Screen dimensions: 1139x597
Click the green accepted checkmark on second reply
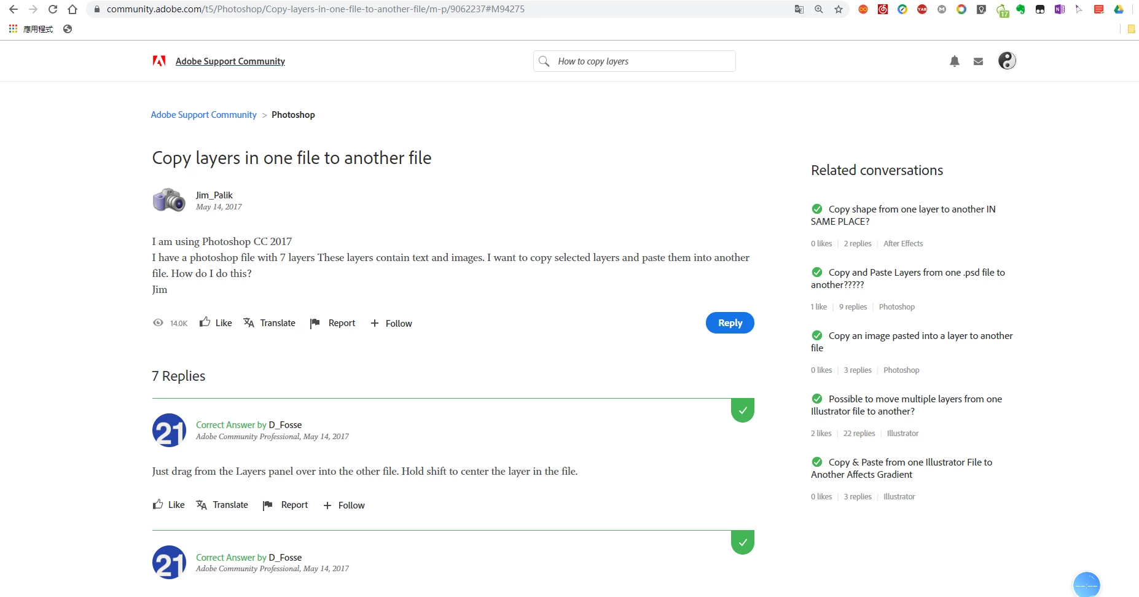743,542
